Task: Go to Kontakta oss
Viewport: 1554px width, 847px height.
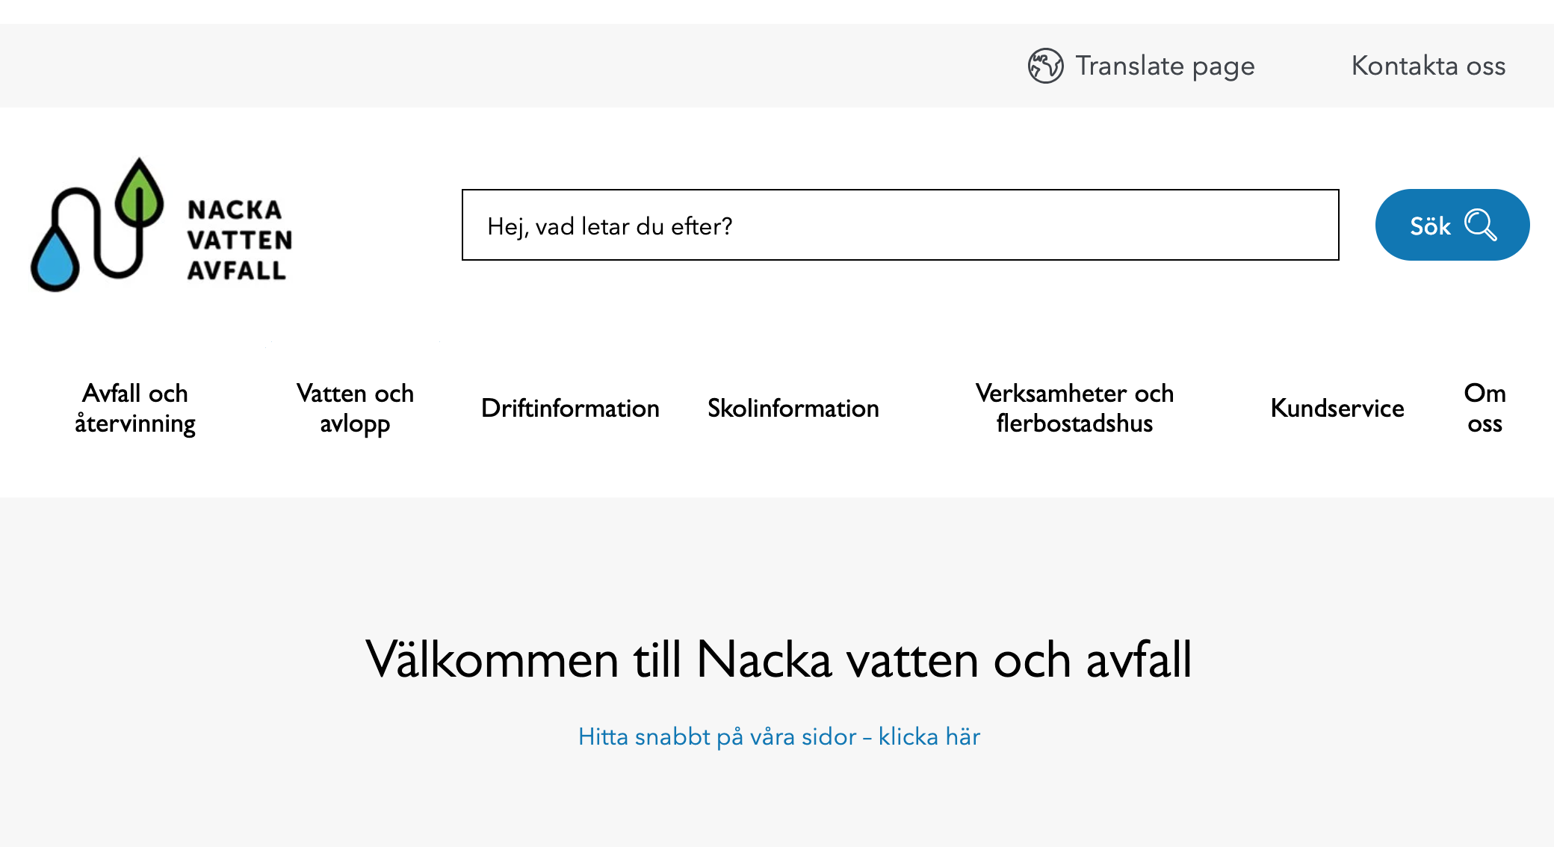Action: pos(1428,66)
